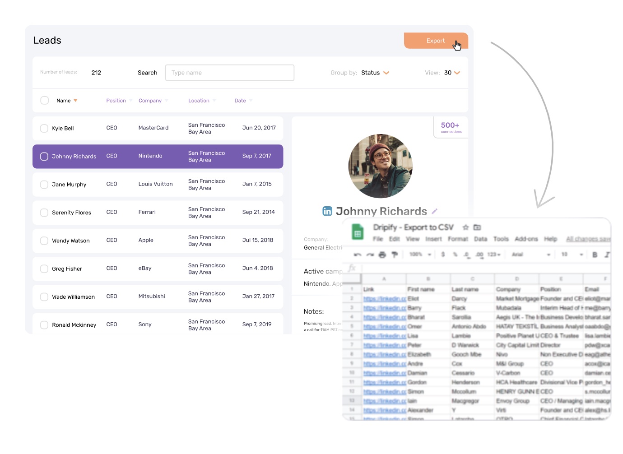Sort leads by Date column
The image size is (623, 454).
tap(244, 101)
